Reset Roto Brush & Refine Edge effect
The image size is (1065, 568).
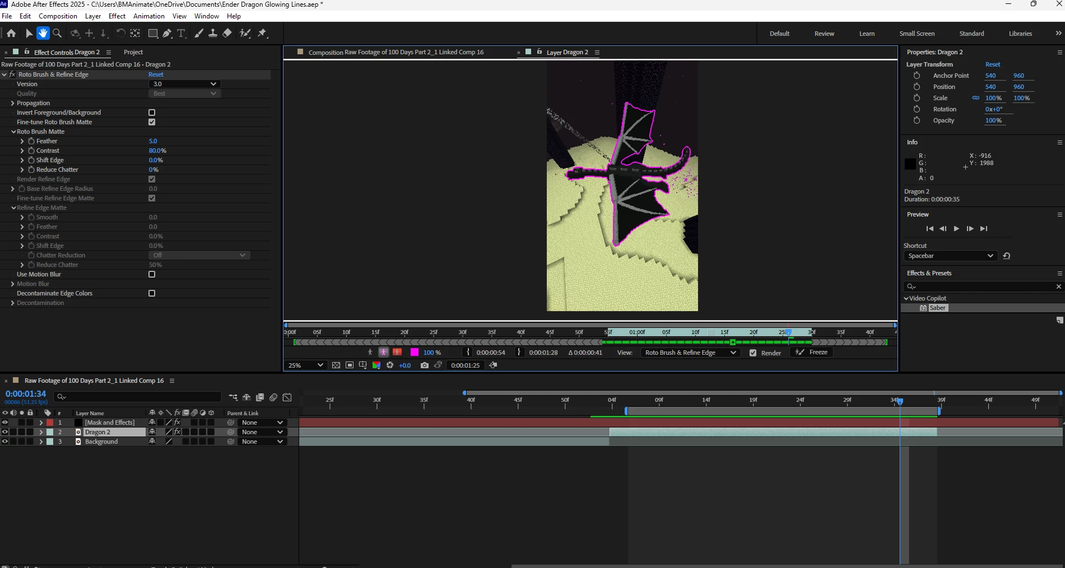coord(156,74)
